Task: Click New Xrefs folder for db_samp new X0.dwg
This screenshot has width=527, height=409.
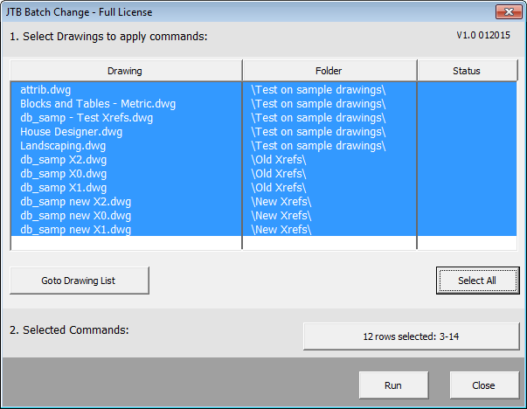Action: click(x=329, y=216)
